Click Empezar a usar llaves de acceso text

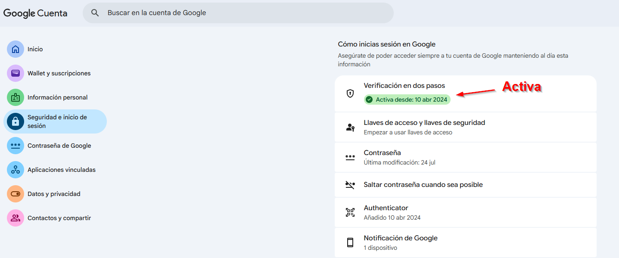(x=408, y=133)
